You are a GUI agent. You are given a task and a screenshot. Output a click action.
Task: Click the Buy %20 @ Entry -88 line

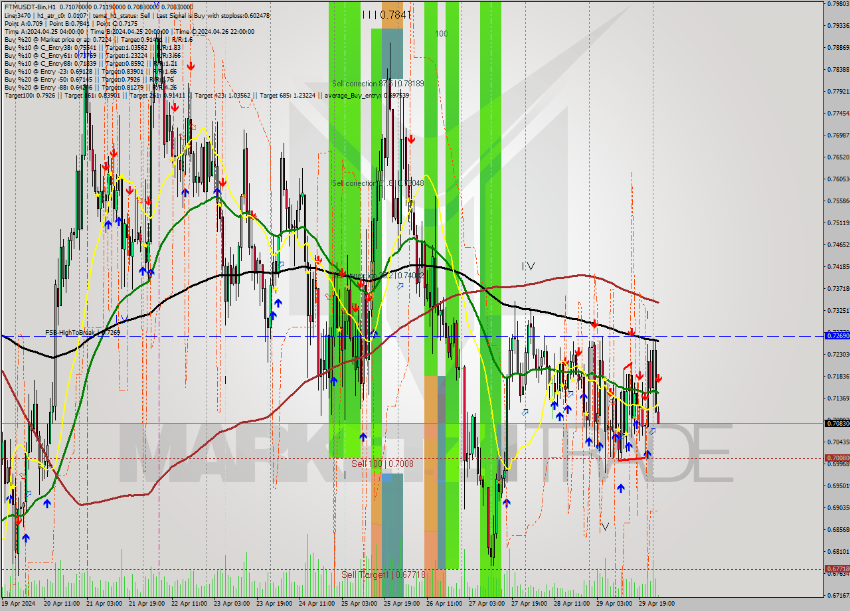coord(90,87)
